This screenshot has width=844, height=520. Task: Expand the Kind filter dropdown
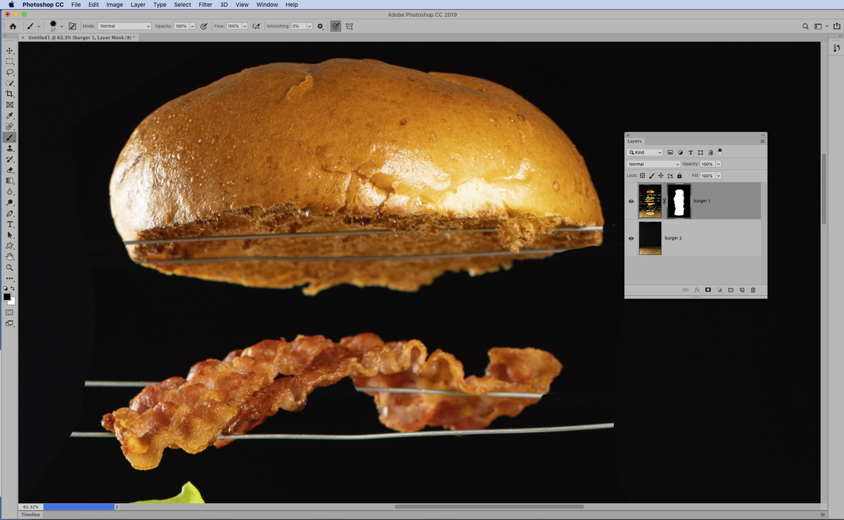point(645,152)
